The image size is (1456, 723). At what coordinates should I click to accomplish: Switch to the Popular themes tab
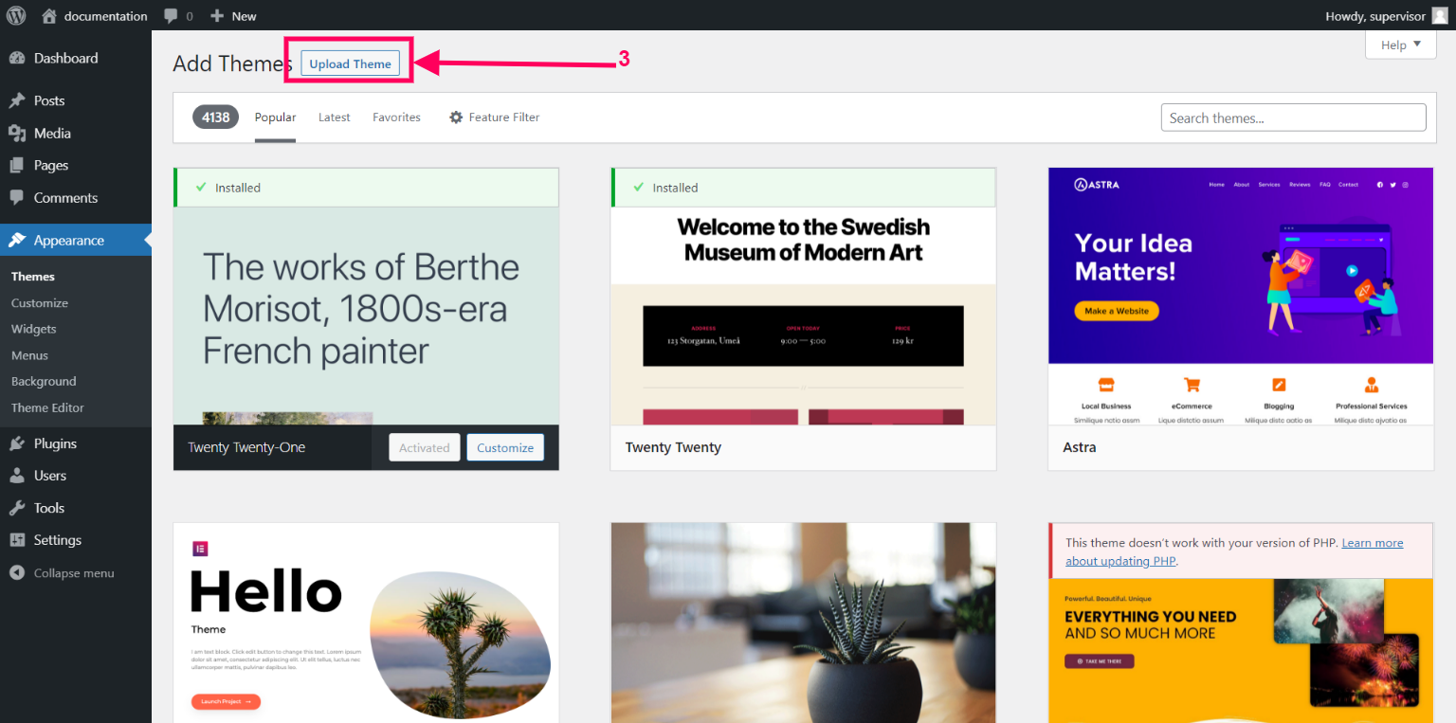[x=275, y=117]
